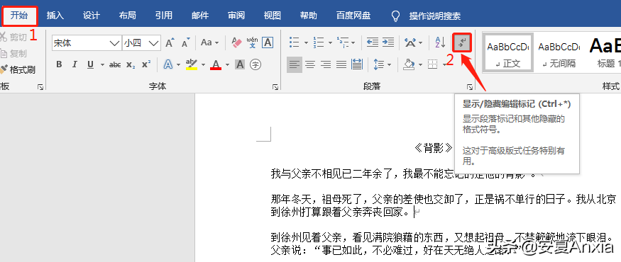Apply bullet list formatting
The width and height of the screenshot is (621, 262).
pos(295,42)
